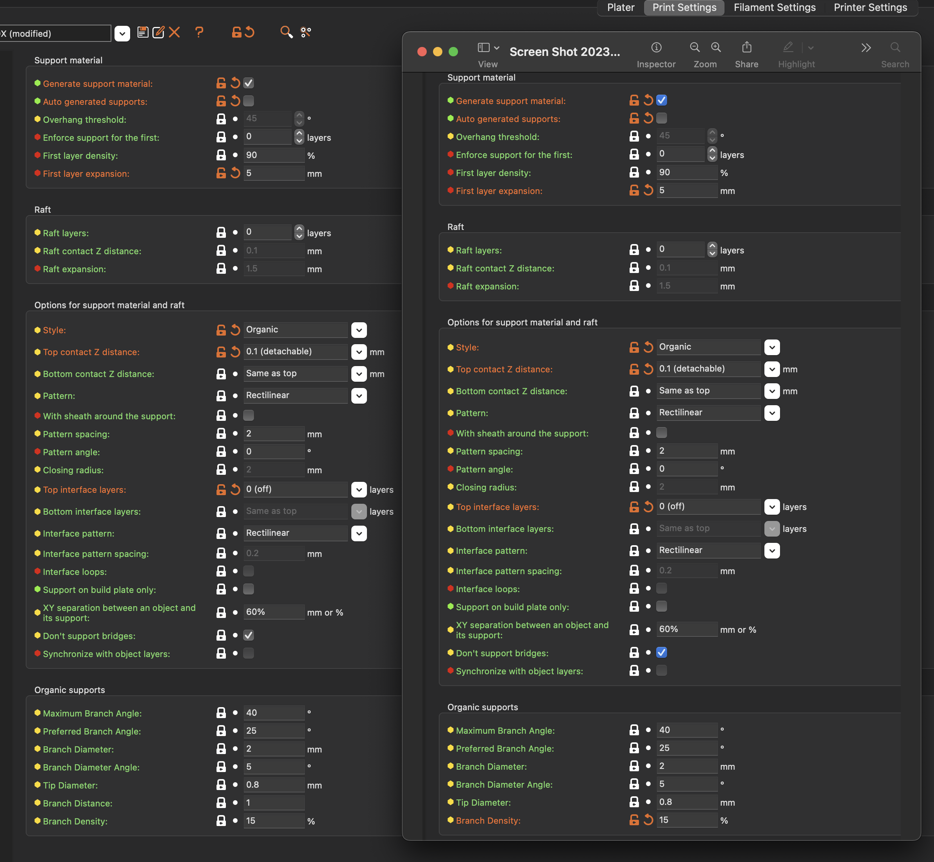Click the compare presets icon
Screen dimensions: 934x862
tap(306, 32)
